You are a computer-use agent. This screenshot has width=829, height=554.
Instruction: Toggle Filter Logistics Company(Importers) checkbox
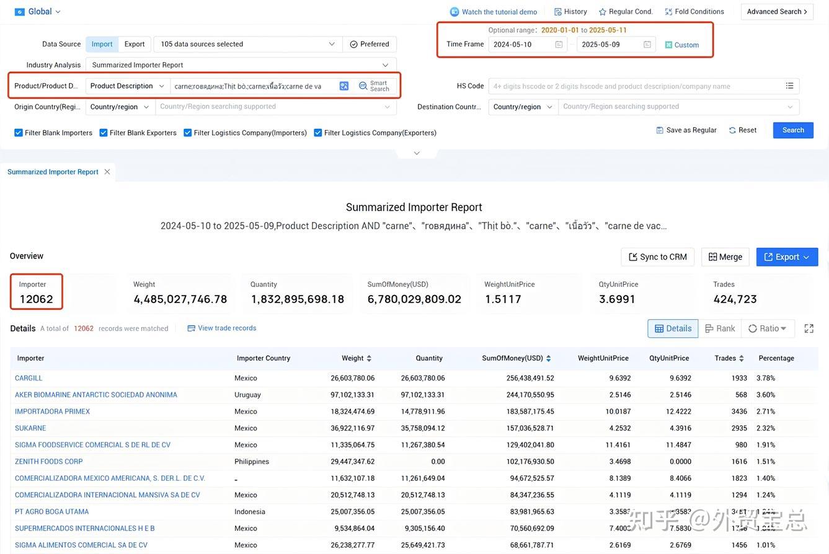coord(188,133)
